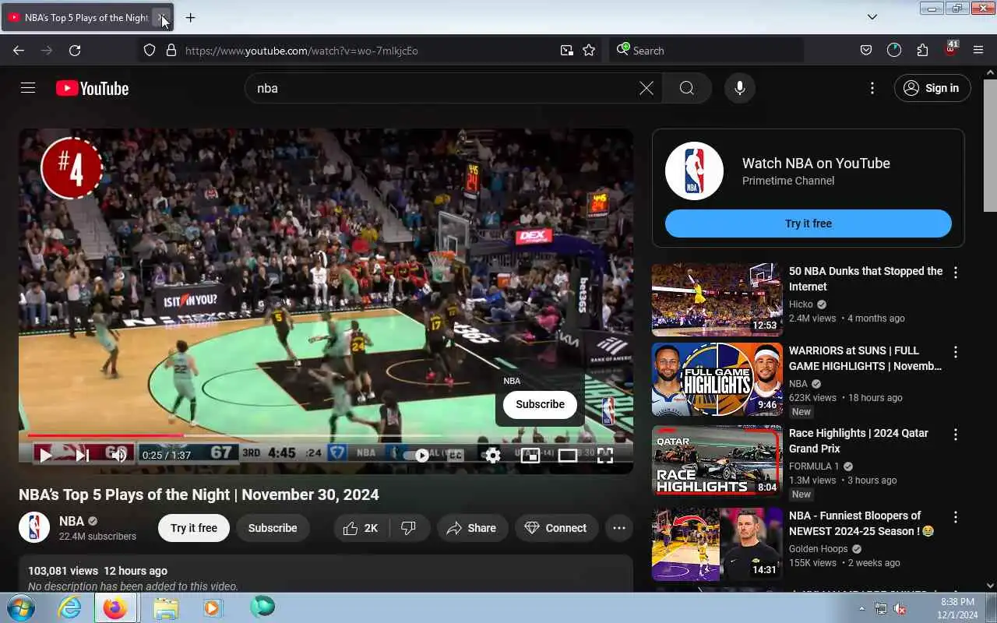The width and height of the screenshot is (997, 623).
Task: Open the Golden Hoops channel name
Action: 818,549
